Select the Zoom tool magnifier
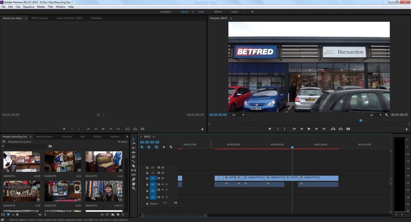 [x=134, y=188]
